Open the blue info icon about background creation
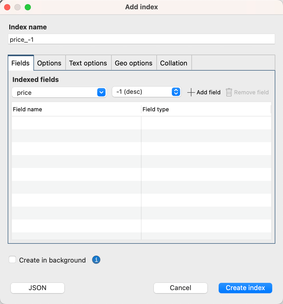 pos(96,260)
